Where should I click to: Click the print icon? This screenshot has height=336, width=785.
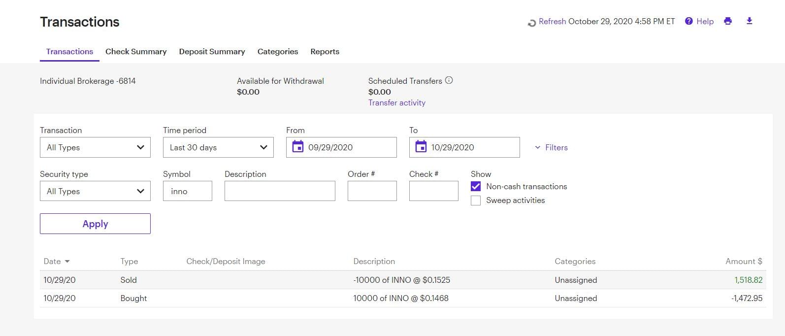(727, 21)
